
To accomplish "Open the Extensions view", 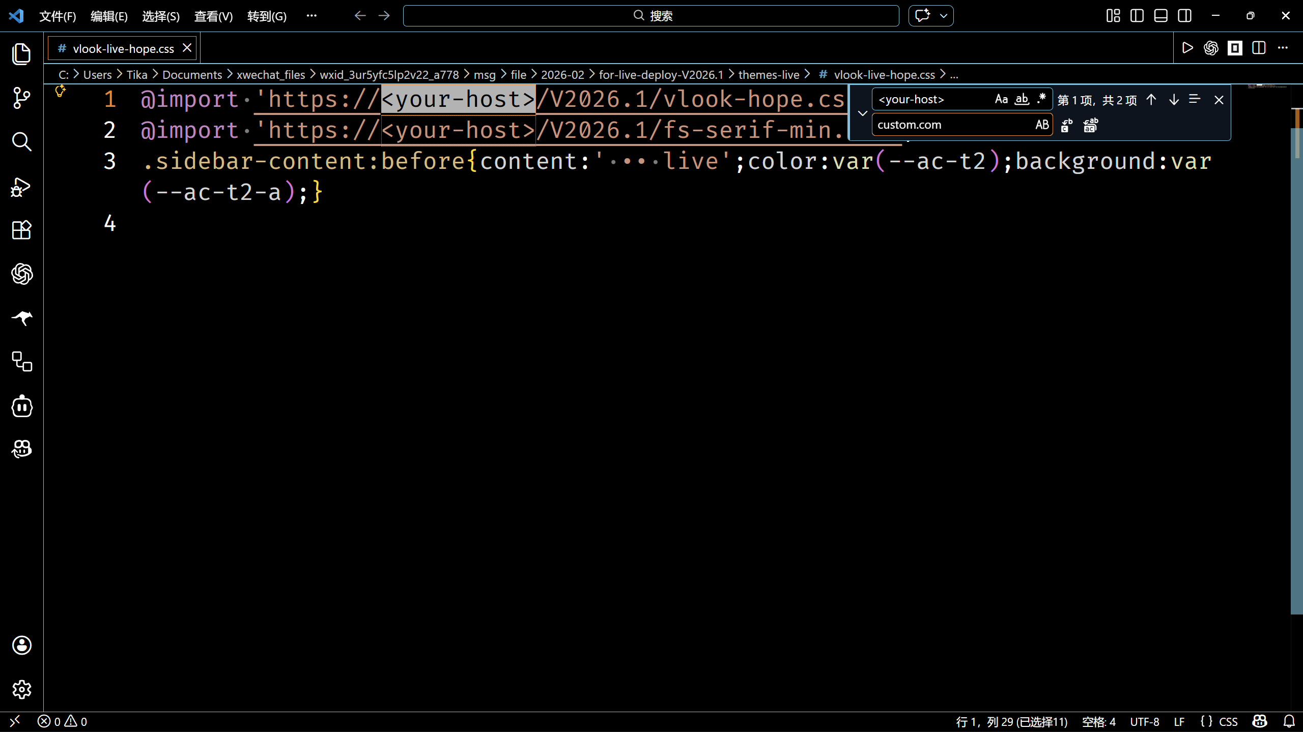I will click(x=21, y=230).
